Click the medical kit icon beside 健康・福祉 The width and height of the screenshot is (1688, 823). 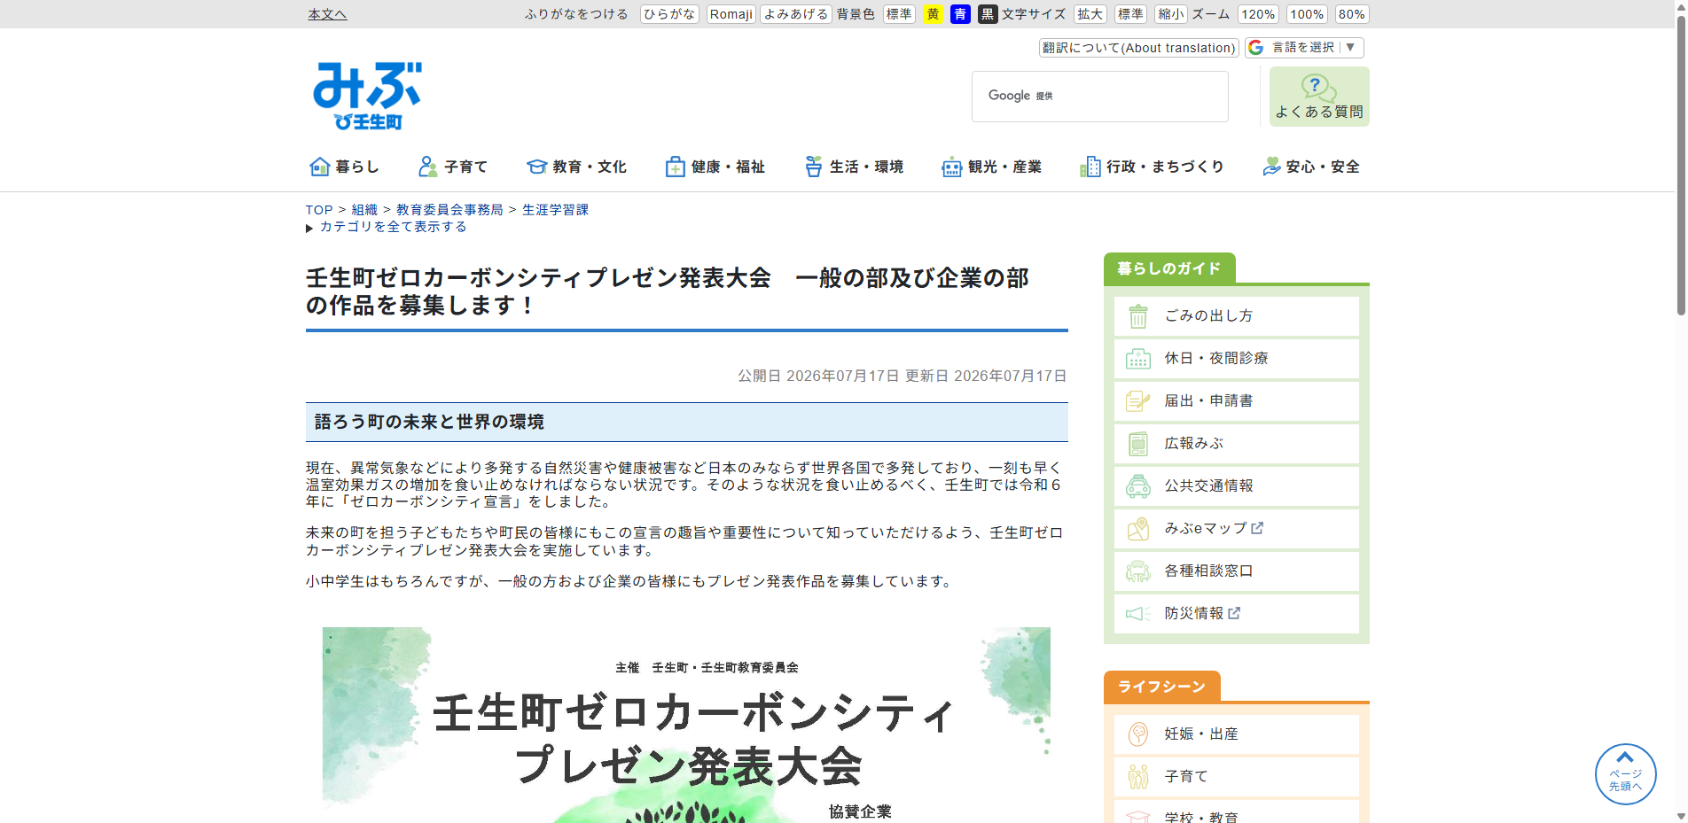pyautogui.click(x=676, y=167)
